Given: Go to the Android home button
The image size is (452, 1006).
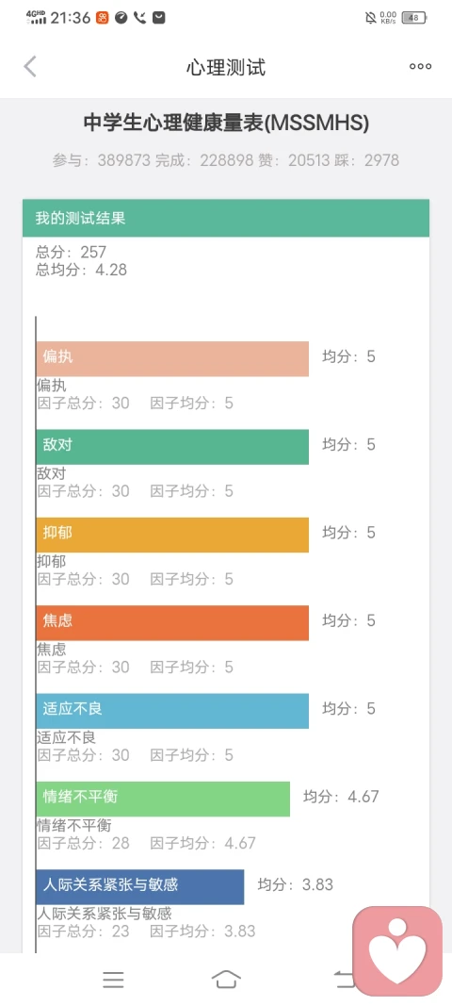Looking at the screenshot, I should (226, 979).
